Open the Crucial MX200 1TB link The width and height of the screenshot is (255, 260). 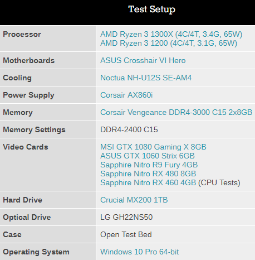tap(134, 200)
